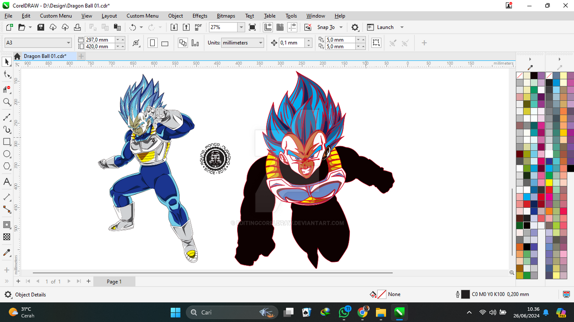Add a page before the first page
The image size is (574, 322).
18,282
